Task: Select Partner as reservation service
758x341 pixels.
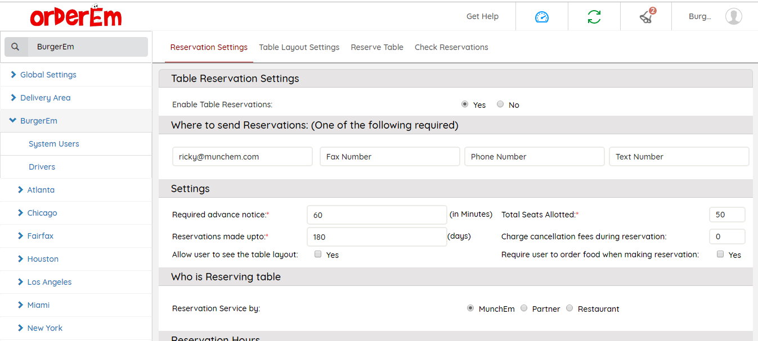Action: click(524, 308)
